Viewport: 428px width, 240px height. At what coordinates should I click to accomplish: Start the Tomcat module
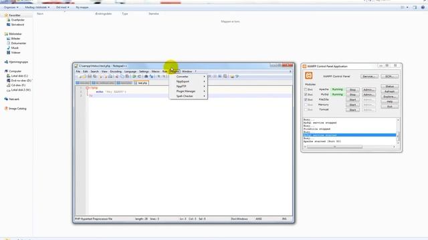point(352,109)
